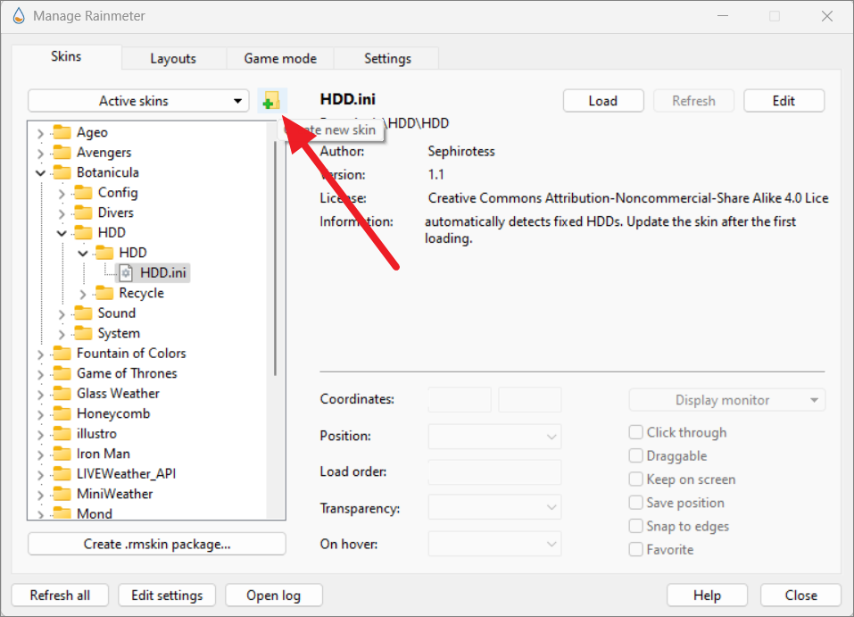Click the Botanicula folder icon
The image size is (854, 617).
tap(62, 172)
